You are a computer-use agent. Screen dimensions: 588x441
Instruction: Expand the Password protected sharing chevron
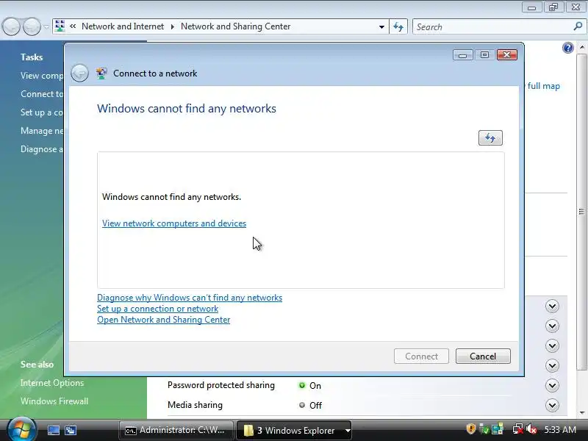coord(552,385)
